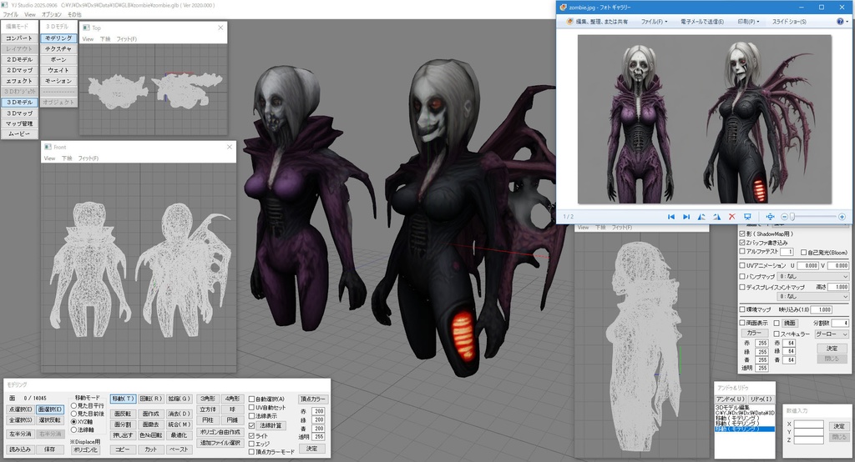Go to previous image in Photo Gallery
Viewport: 855px width, 462px height.
pyautogui.click(x=671, y=217)
